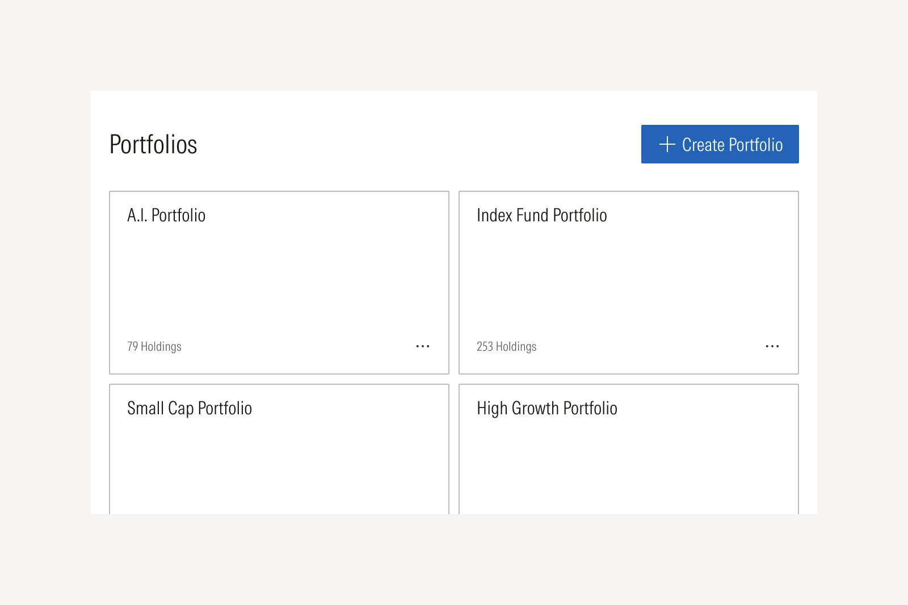Click the 253 Holdings count
The height and width of the screenshot is (605, 908).
pyautogui.click(x=506, y=347)
